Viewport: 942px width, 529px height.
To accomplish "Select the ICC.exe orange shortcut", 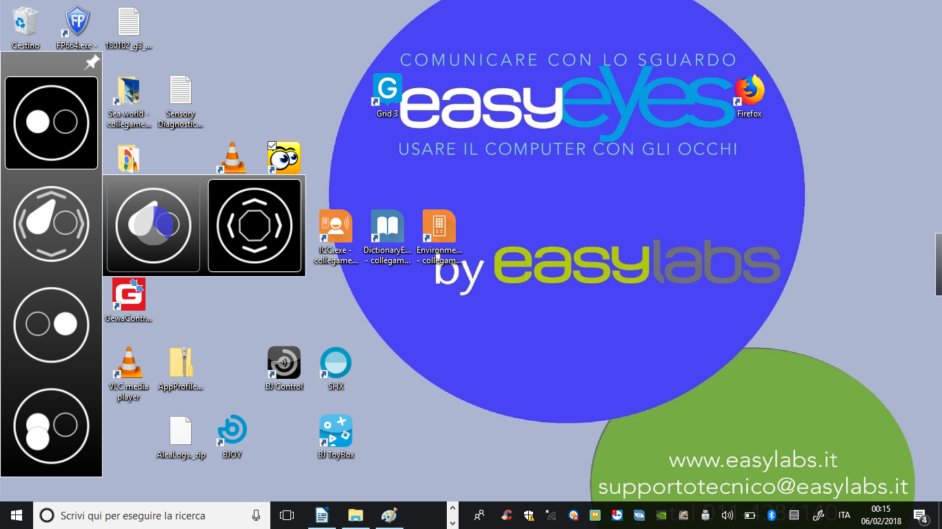I will click(336, 237).
